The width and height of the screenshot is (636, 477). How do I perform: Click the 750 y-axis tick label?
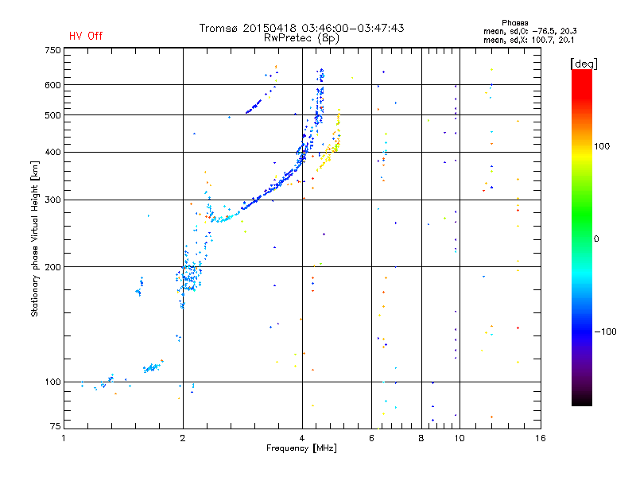tap(53, 50)
